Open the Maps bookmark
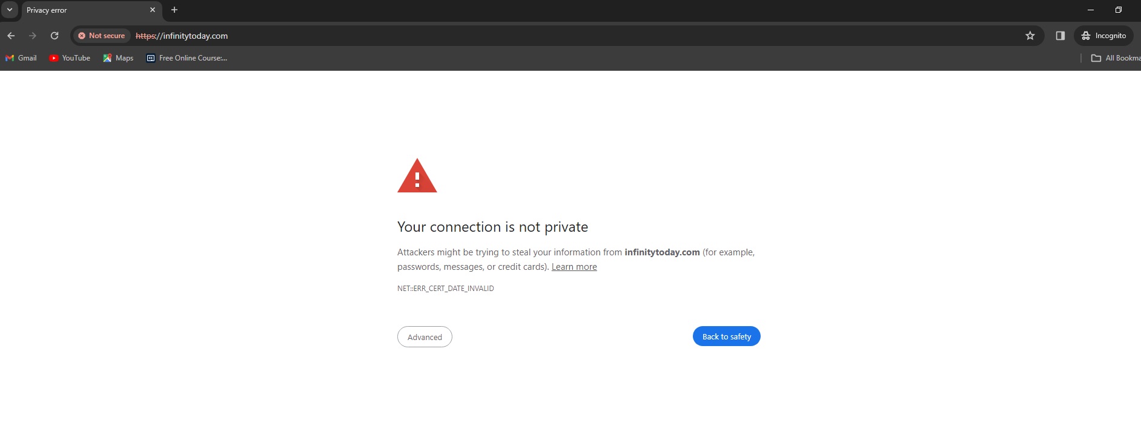1141x432 pixels. click(118, 58)
